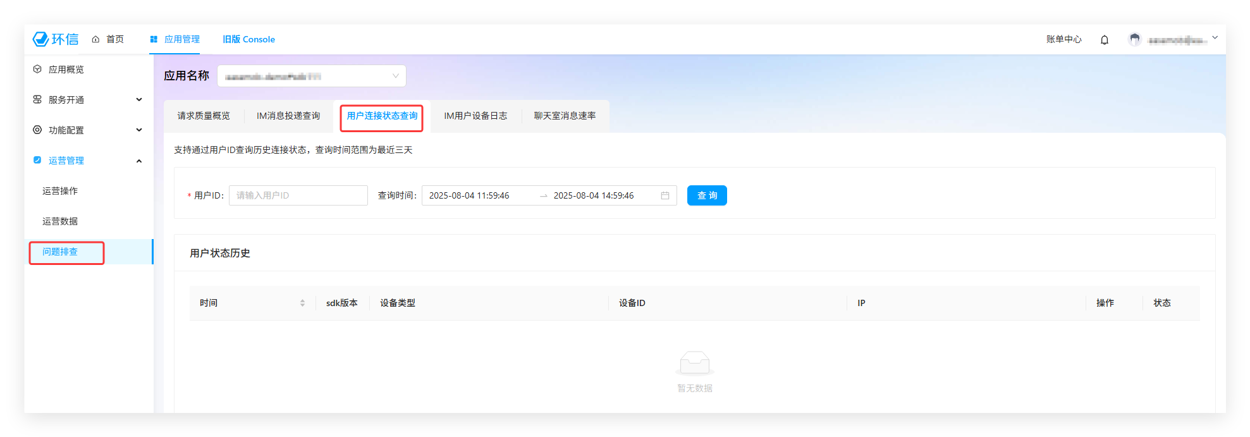Open the account menu dropdown arrow
1250x437 pixels.
[1215, 38]
